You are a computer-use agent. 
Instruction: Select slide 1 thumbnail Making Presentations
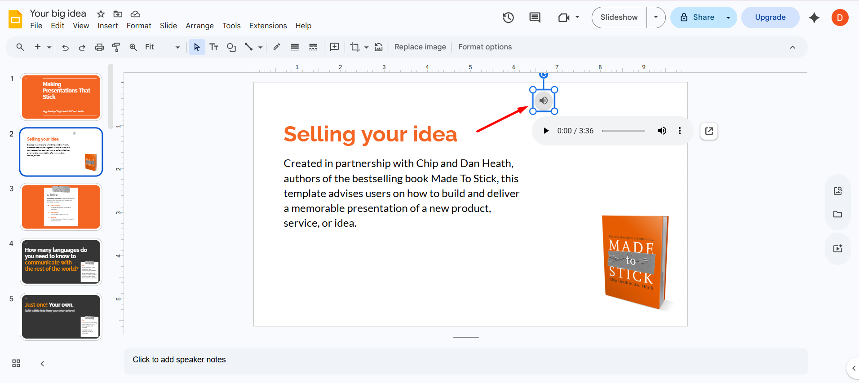pyautogui.click(x=61, y=97)
